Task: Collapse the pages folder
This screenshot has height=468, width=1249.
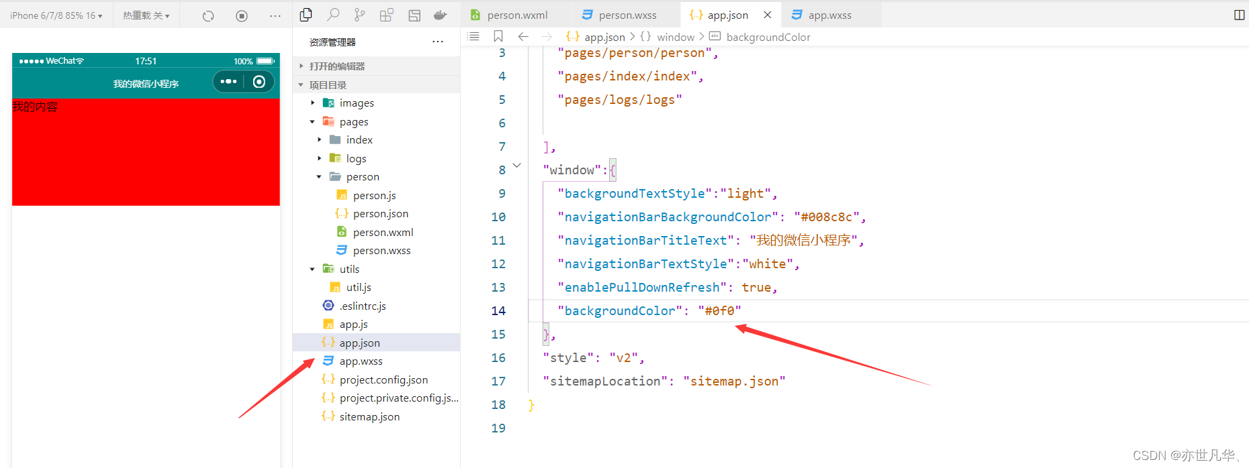Action: 312,122
